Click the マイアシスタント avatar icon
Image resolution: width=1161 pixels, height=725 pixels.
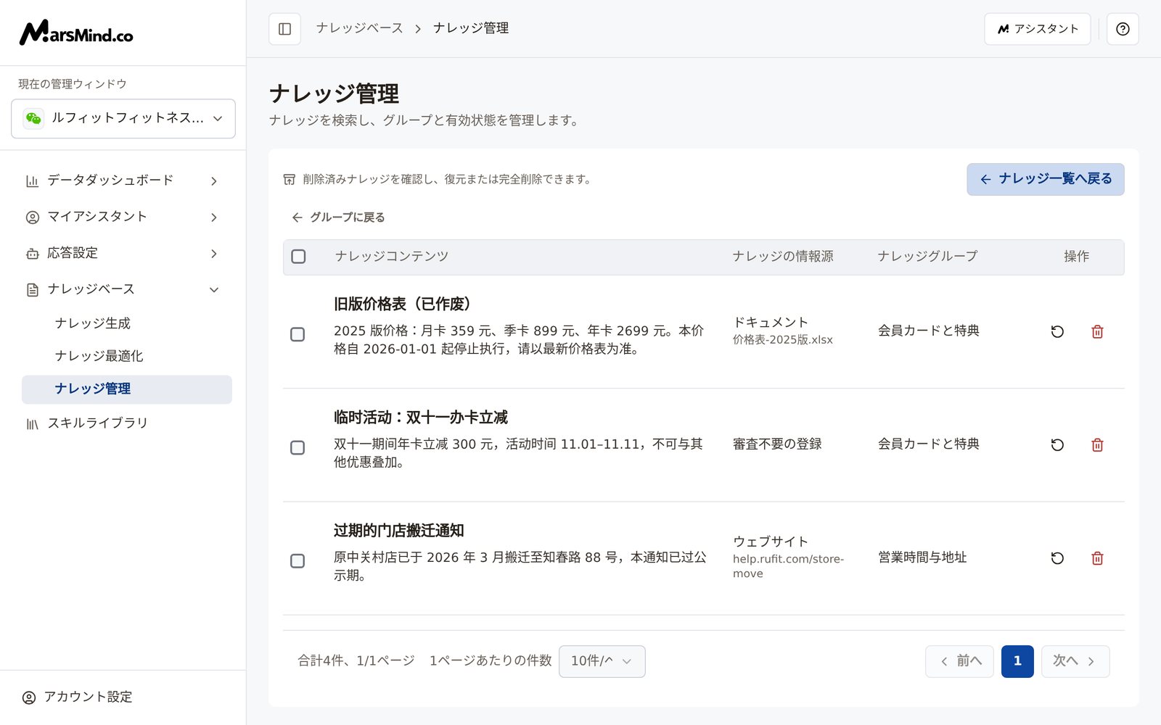pos(32,217)
